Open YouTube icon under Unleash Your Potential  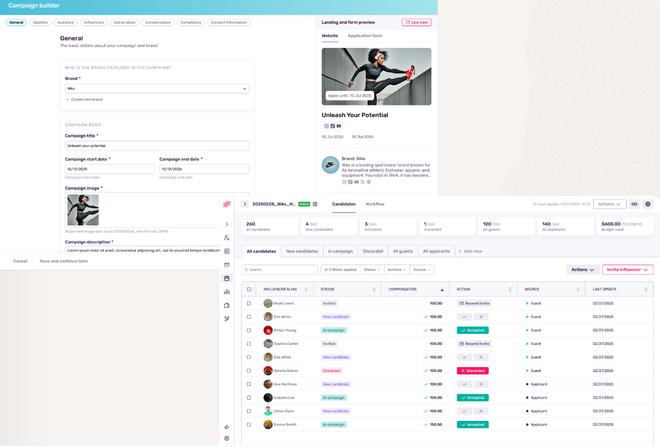[x=339, y=126]
